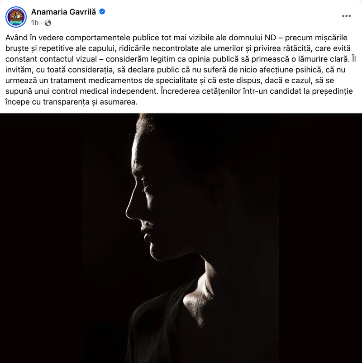Click the hair at top of silhouette
The width and height of the screenshot is (362, 363).
(143, 123)
